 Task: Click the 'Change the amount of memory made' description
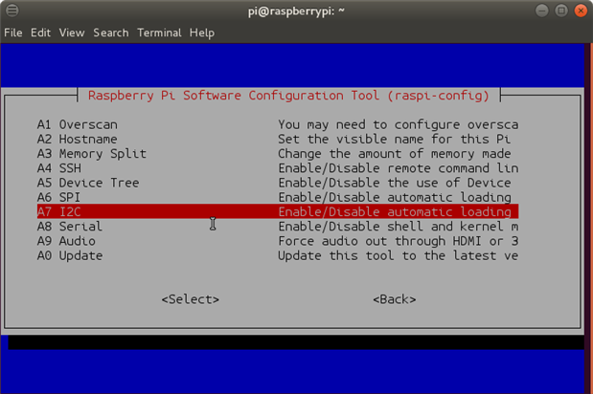[395, 154]
